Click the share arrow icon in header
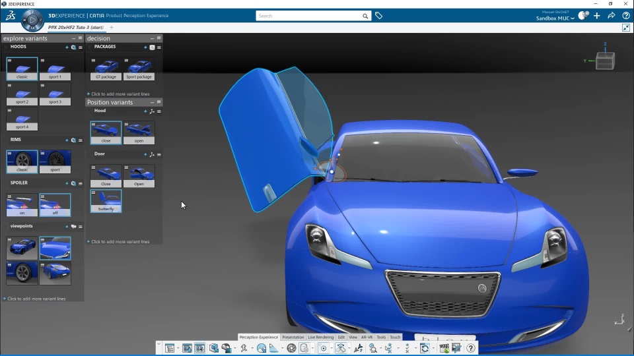634x356 pixels. pos(612,16)
